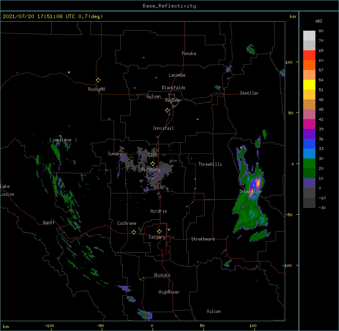Click the Vulcan label
Viewport: 339px width, 331px height.
coord(214,311)
